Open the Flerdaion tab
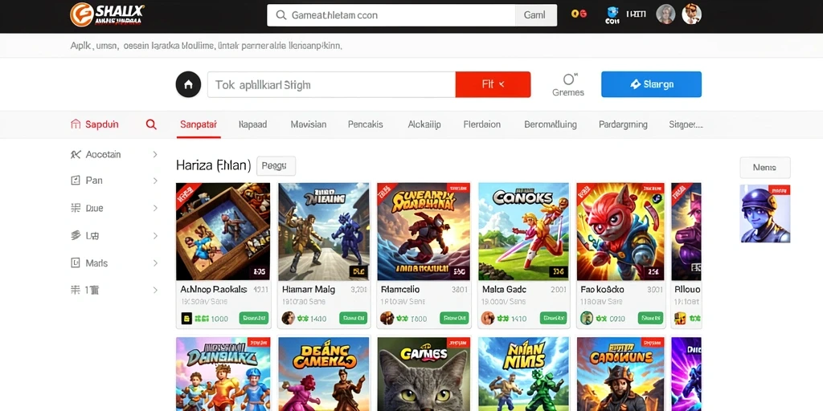The width and height of the screenshot is (823, 411). tap(482, 124)
